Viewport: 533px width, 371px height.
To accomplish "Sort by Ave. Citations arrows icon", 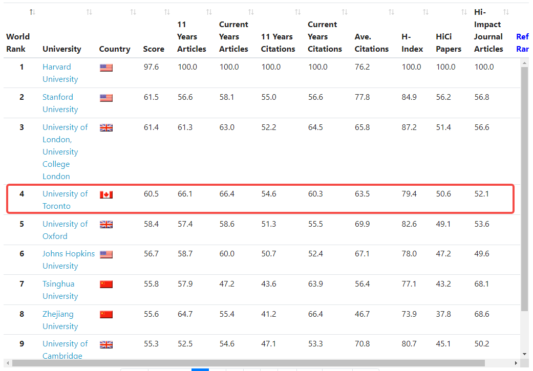I will 391,12.
